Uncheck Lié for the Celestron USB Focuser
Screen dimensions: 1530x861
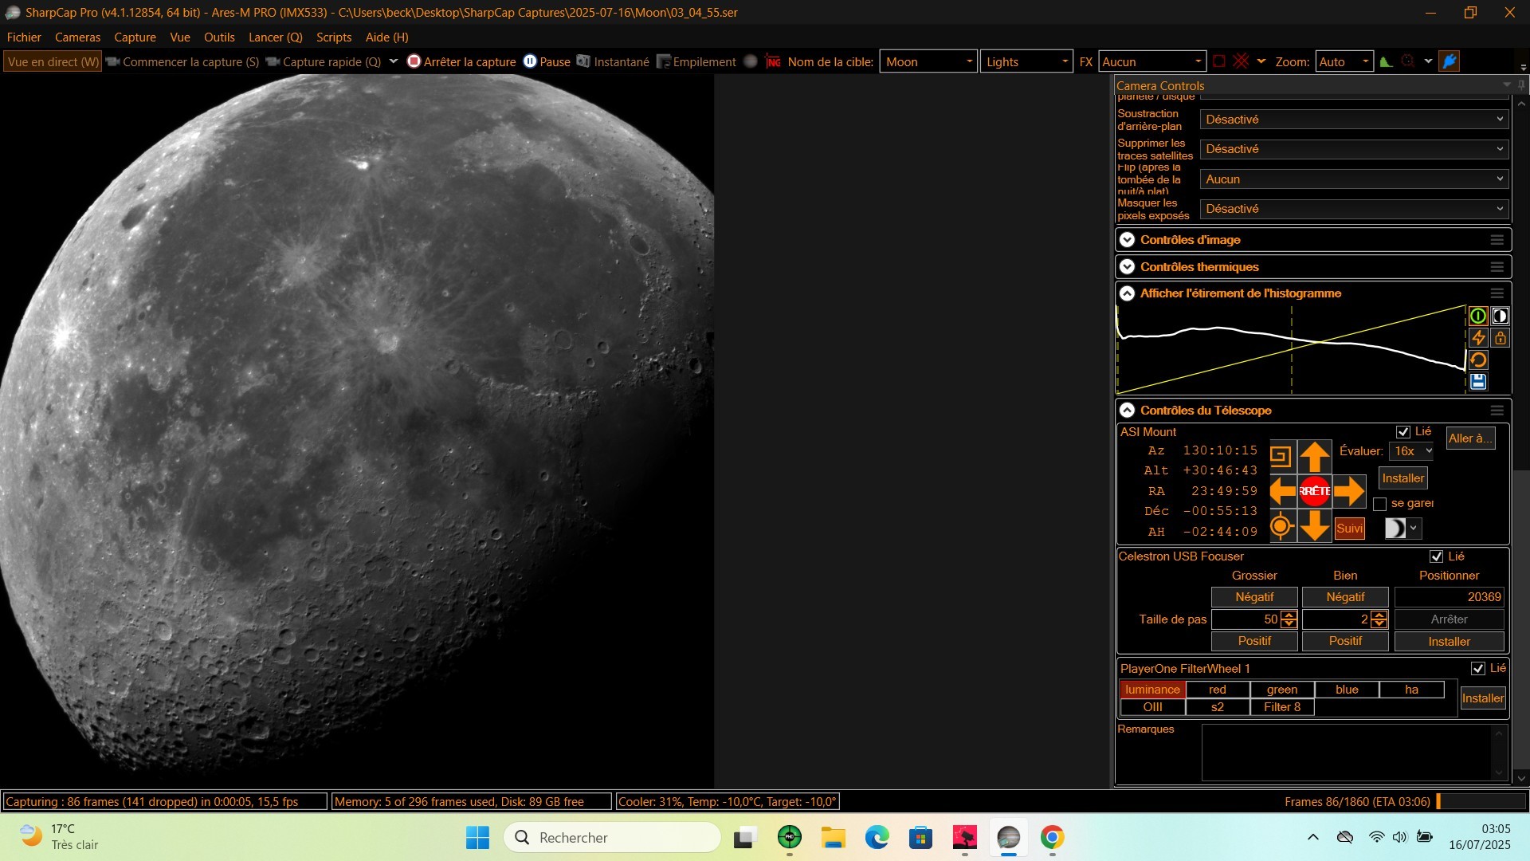tap(1437, 556)
